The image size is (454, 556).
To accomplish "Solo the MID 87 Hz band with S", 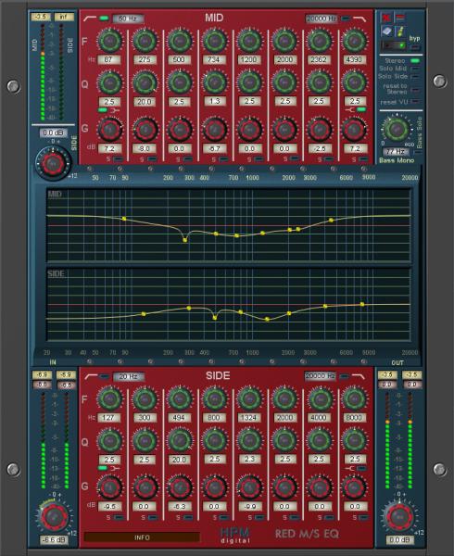I will (x=118, y=159).
